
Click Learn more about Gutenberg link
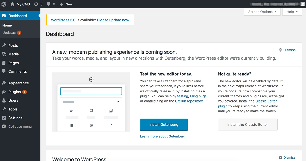(162, 136)
